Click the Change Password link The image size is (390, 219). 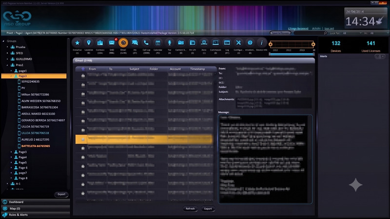tap(298, 29)
